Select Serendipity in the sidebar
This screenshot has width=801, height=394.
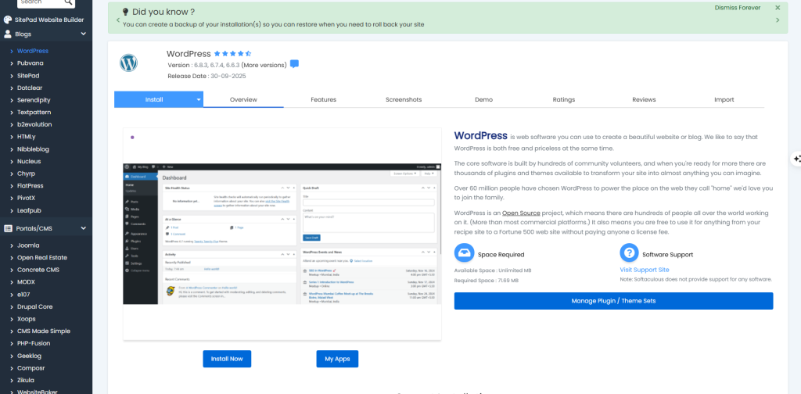[34, 100]
